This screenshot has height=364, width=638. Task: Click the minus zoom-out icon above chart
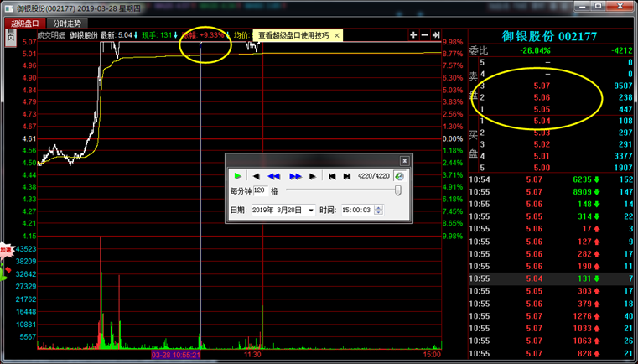(x=425, y=35)
